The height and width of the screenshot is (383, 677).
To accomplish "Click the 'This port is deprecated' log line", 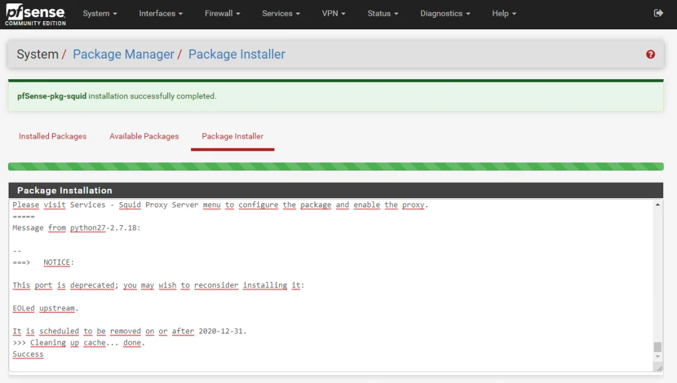I will pyautogui.click(x=159, y=285).
